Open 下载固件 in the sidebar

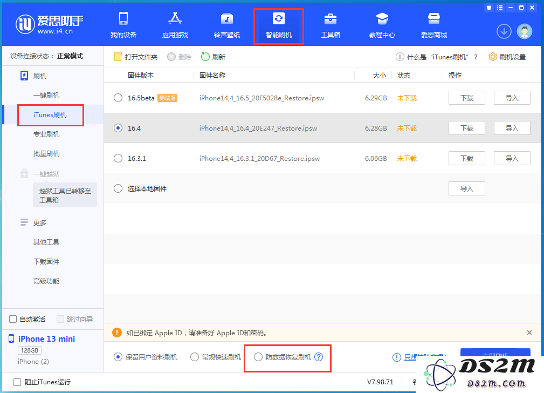46,261
